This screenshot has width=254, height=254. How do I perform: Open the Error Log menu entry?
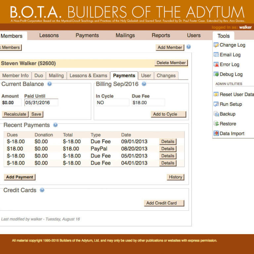click(230, 64)
